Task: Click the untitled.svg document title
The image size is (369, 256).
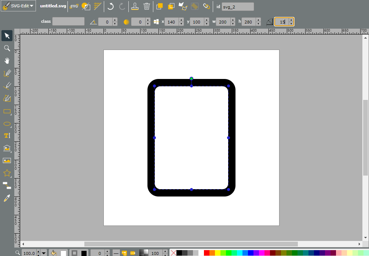Action: click(x=53, y=6)
